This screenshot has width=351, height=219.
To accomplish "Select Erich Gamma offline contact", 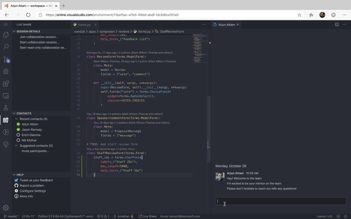I will [x=31, y=135].
